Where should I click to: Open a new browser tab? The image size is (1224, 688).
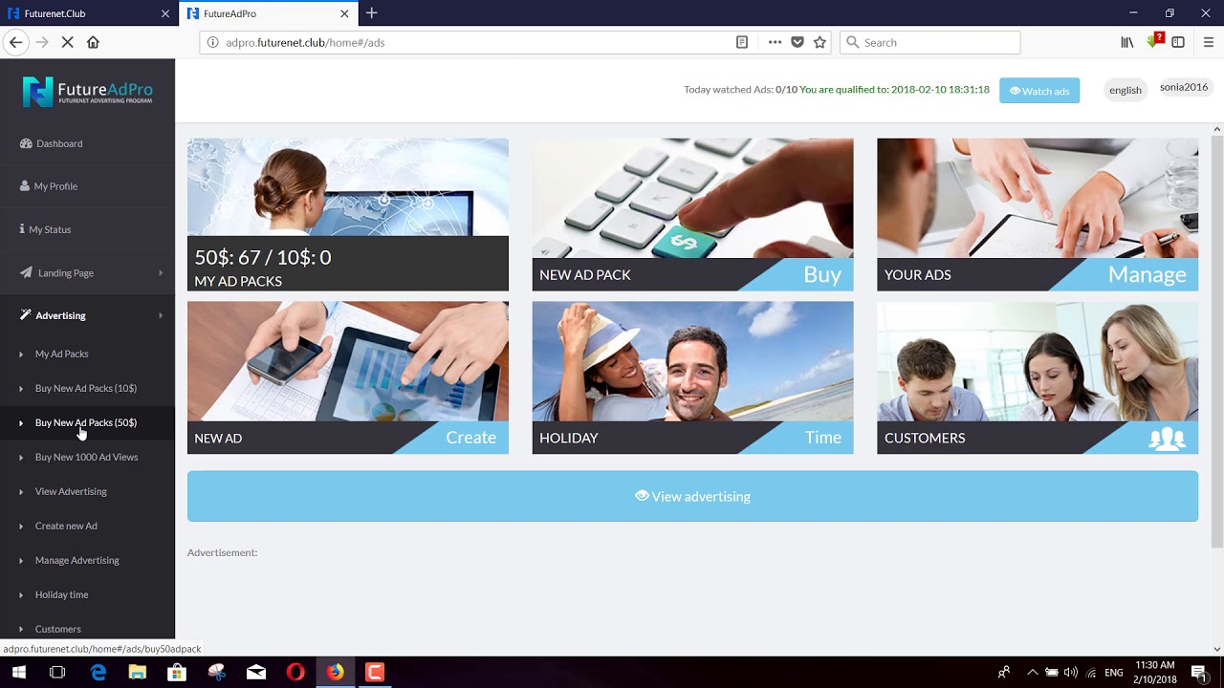coord(371,13)
